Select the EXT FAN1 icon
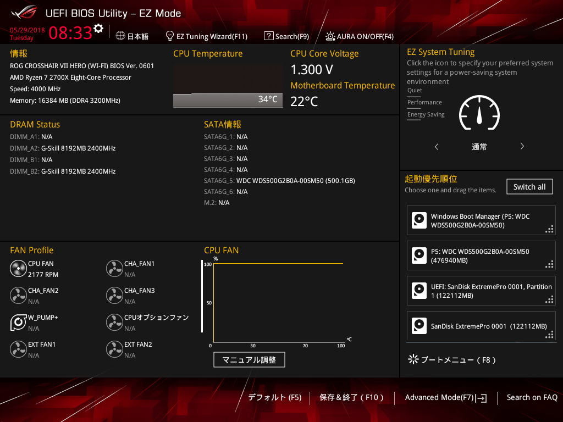The width and height of the screenshot is (563, 422). coord(18,349)
